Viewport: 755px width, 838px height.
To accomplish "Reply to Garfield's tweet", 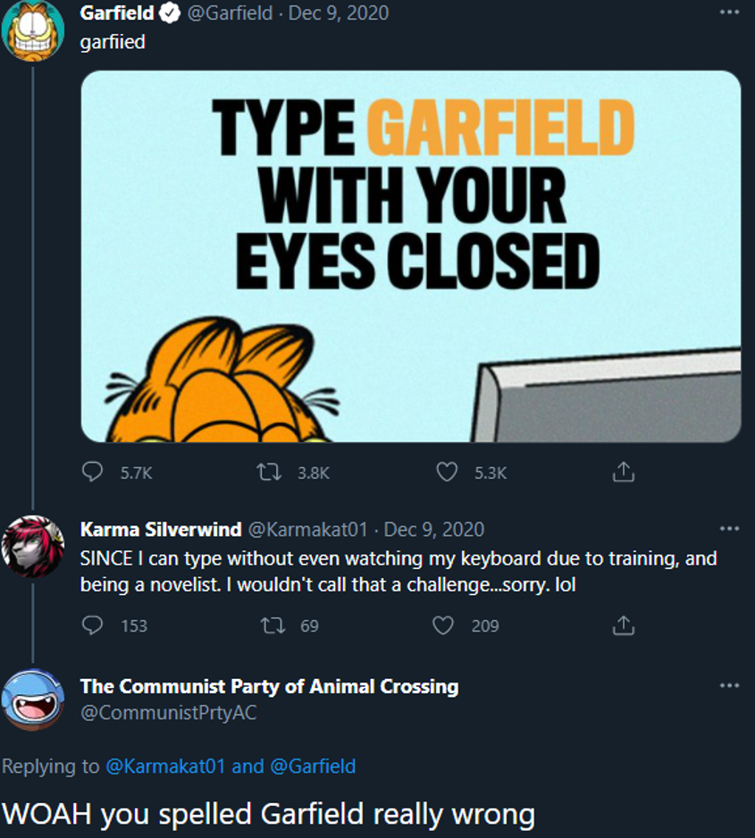I will 93,473.
